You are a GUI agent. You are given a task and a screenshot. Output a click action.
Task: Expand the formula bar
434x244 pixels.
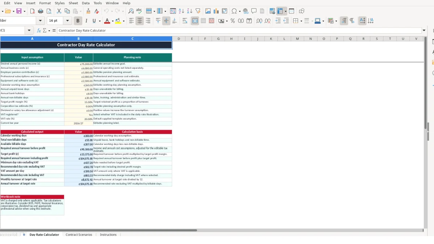coord(424,31)
